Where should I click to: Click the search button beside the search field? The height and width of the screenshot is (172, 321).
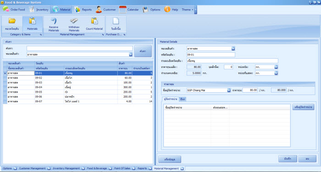pos(143,51)
